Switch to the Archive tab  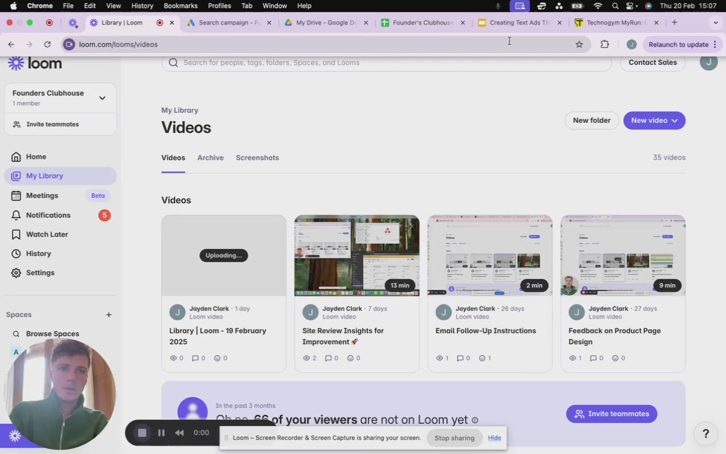point(210,158)
